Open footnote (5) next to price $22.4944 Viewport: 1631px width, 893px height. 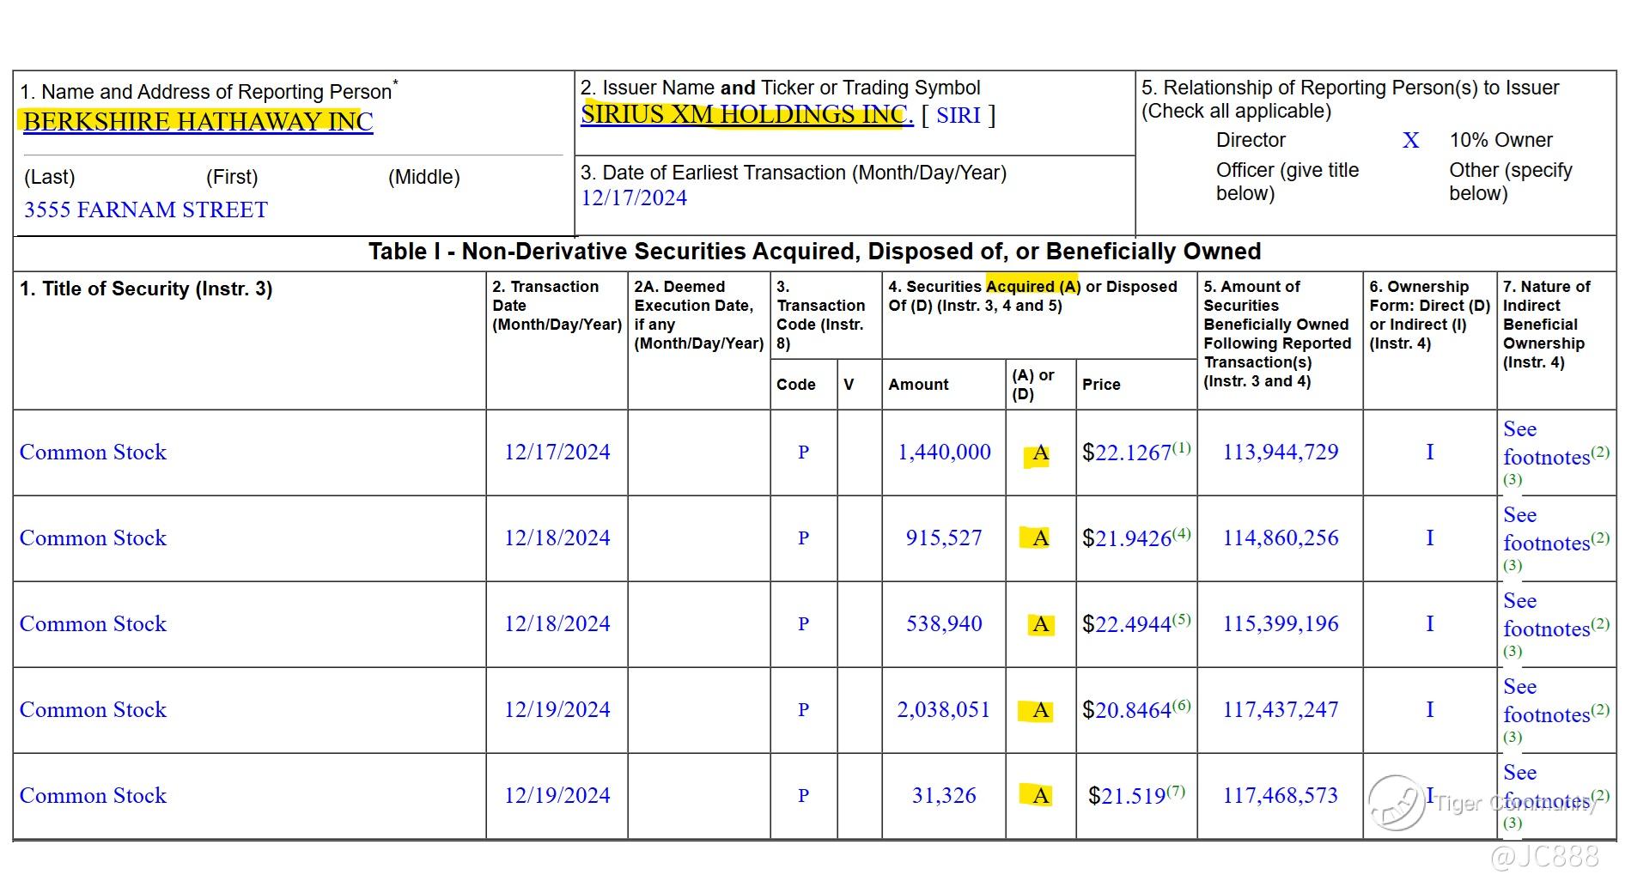point(1182,619)
